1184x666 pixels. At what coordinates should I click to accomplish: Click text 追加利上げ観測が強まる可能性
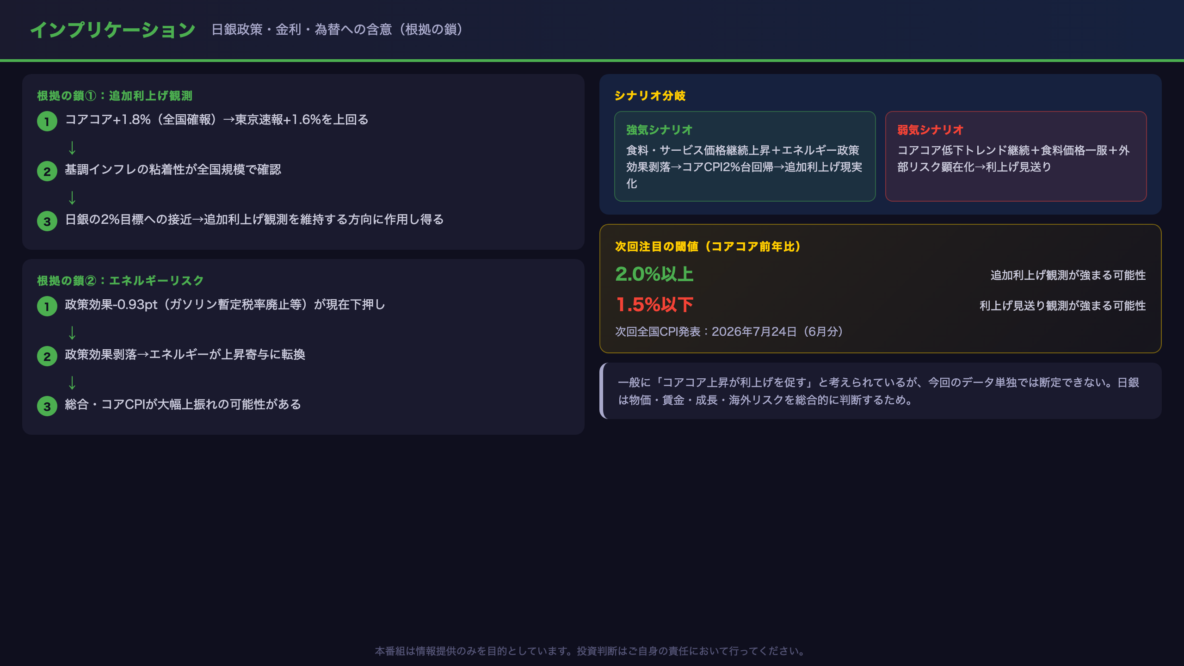[1068, 275]
